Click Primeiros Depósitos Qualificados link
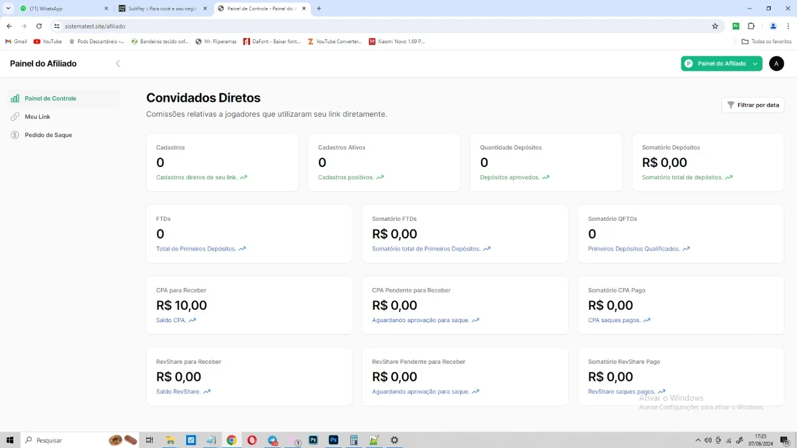 (634, 249)
